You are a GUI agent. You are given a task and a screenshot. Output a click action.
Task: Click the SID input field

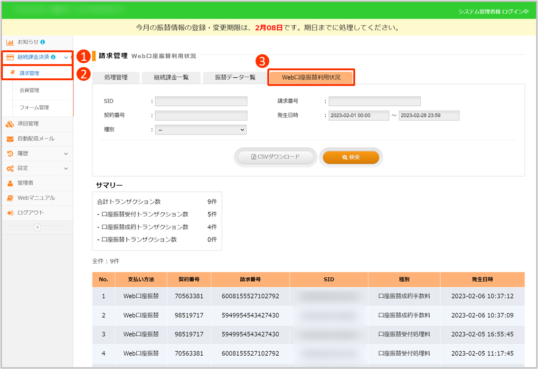point(201,101)
